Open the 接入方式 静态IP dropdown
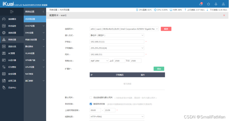229x121 pixels. pos(117,35)
